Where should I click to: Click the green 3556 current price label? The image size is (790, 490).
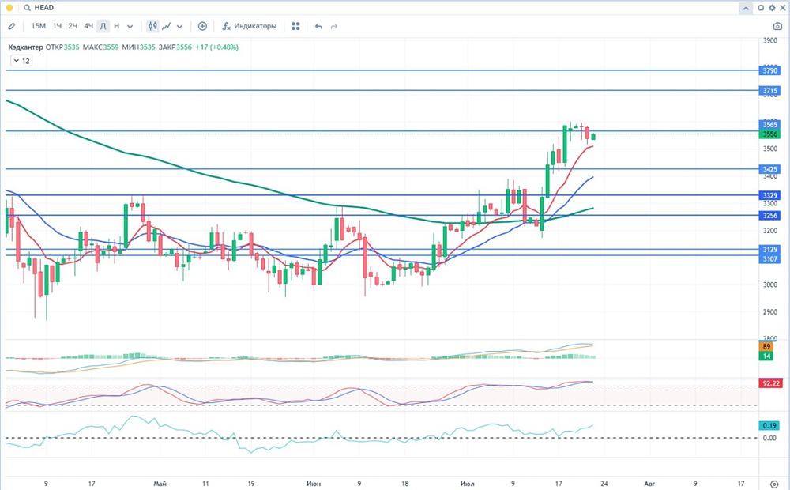[769, 134]
